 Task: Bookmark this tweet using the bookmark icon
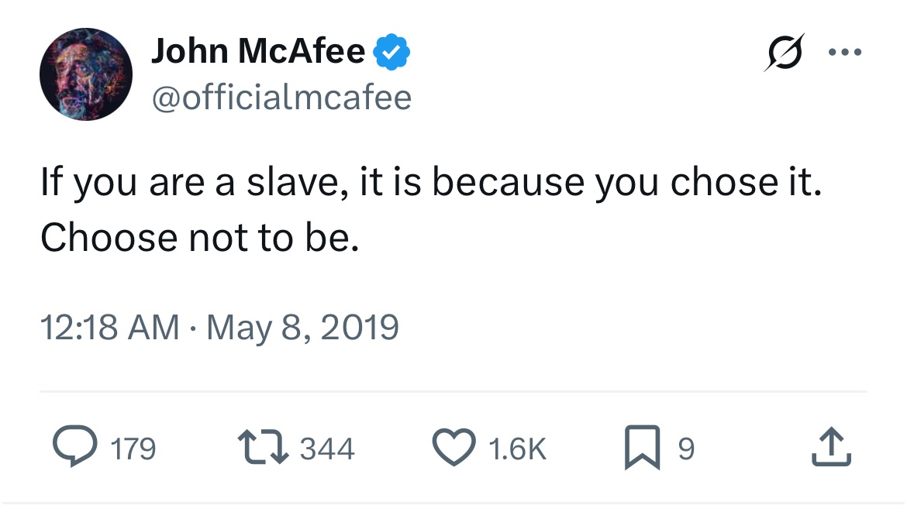[643, 449]
